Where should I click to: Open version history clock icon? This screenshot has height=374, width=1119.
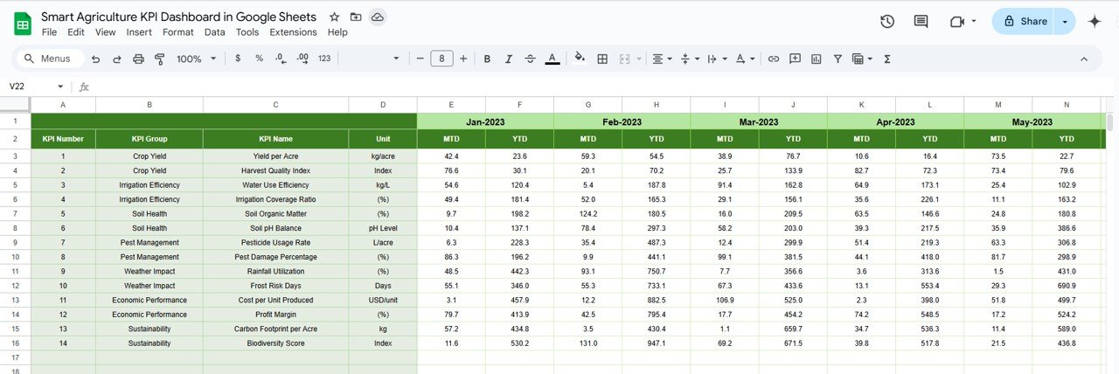pyautogui.click(x=886, y=22)
